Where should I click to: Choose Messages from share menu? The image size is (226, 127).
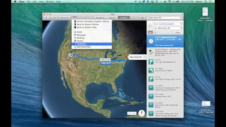92,35
